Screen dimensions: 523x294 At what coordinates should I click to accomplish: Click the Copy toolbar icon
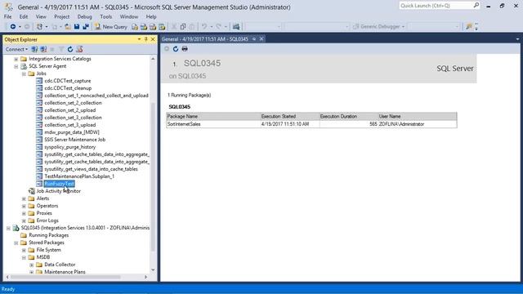click(x=183, y=27)
